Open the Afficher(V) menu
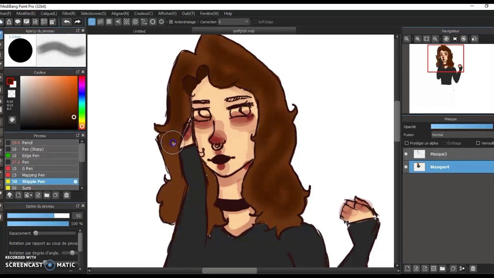The image size is (494, 278). pos(167,14)
